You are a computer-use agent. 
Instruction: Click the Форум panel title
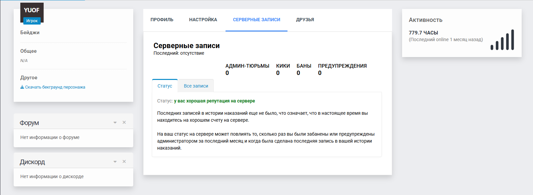(29, 123)
